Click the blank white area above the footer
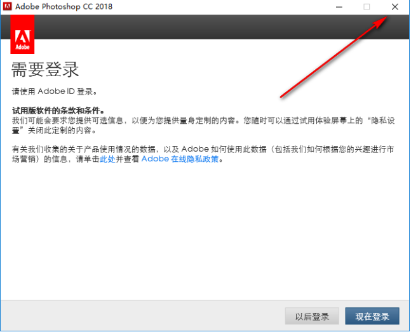 [x=203, y=241]
